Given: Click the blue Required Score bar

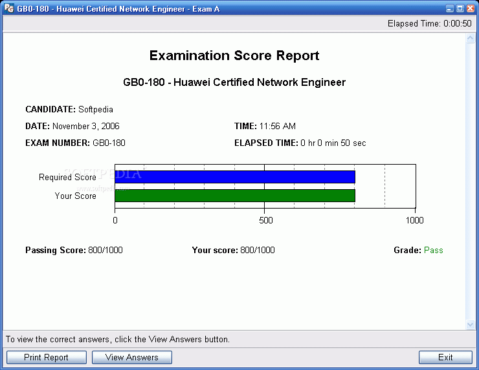Looking at the screenshot, I should pyautogui.click(x=235, y=177).
